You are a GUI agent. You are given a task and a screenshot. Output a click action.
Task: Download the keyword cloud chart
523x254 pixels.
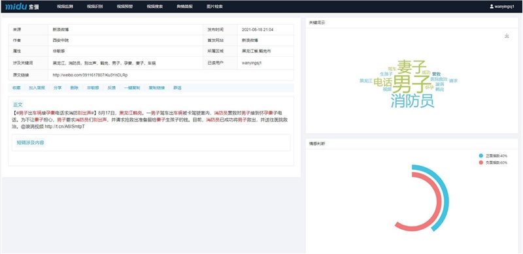tap(507, 36)
